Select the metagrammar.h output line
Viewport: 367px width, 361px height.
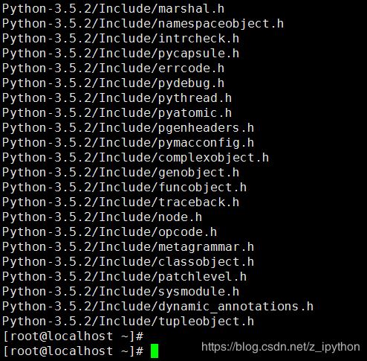point(128,247)
